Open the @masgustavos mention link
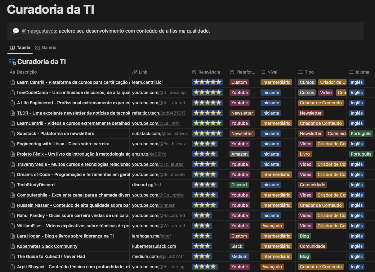 [x=39, y=31]
